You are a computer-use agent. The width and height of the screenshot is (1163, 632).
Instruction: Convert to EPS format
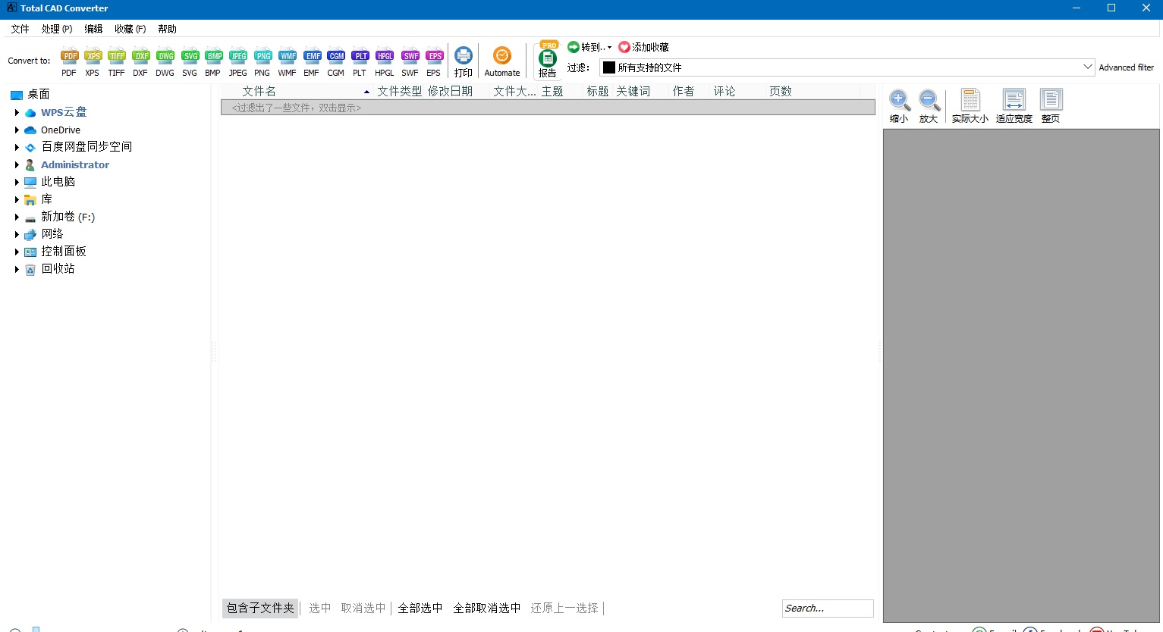point(434,62)
